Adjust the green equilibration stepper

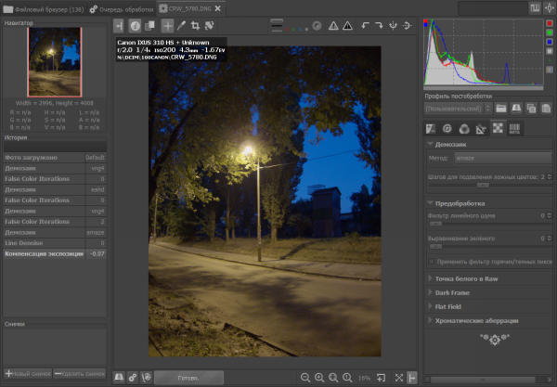pyautogui.click(x=550, y=239)
